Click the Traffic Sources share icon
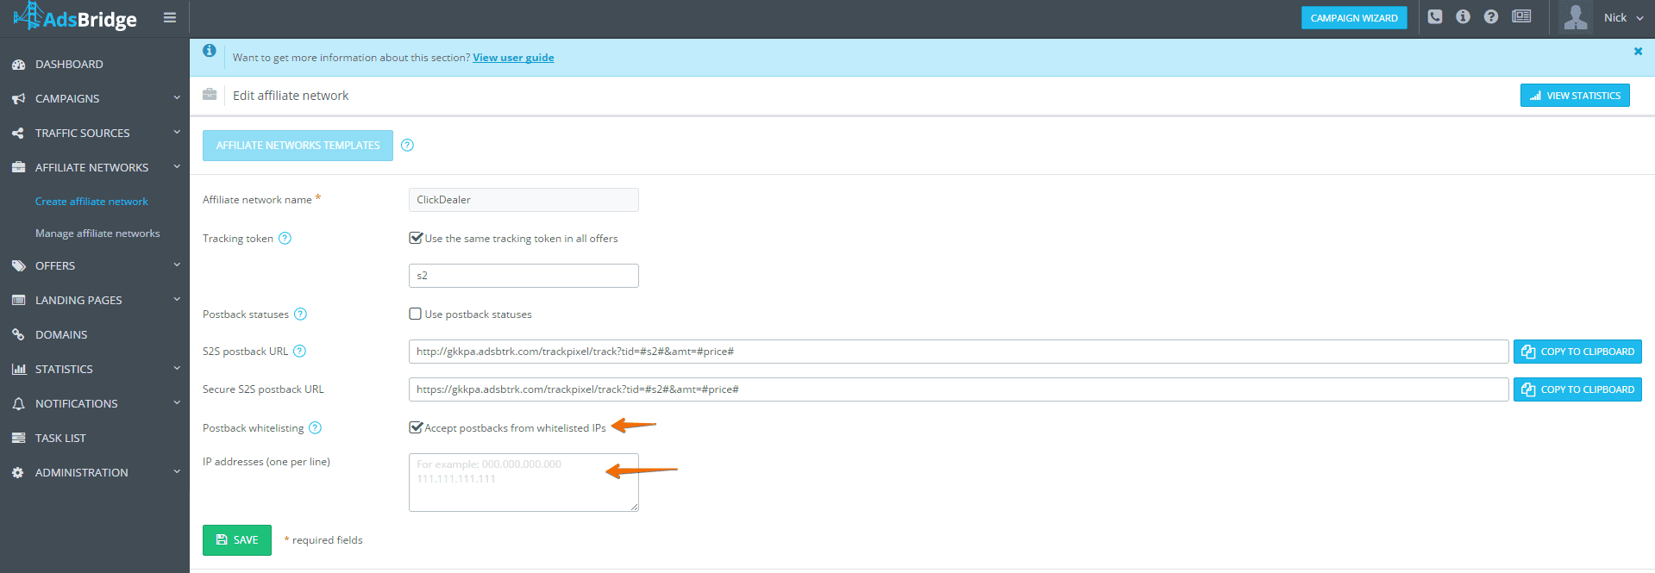This screenshot has width=1655, height=573. coord(18,134)
